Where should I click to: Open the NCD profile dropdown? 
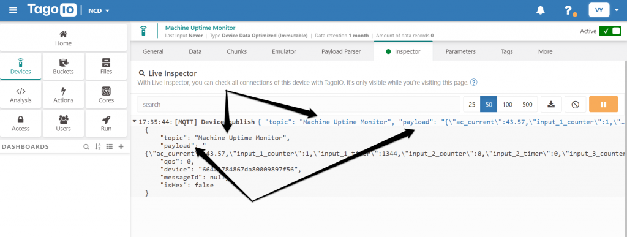pyautogui.click(x=99, y=11)
